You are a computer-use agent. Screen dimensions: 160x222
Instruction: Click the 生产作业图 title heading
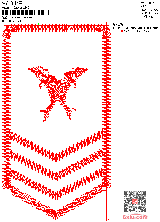tap(12, 3)
